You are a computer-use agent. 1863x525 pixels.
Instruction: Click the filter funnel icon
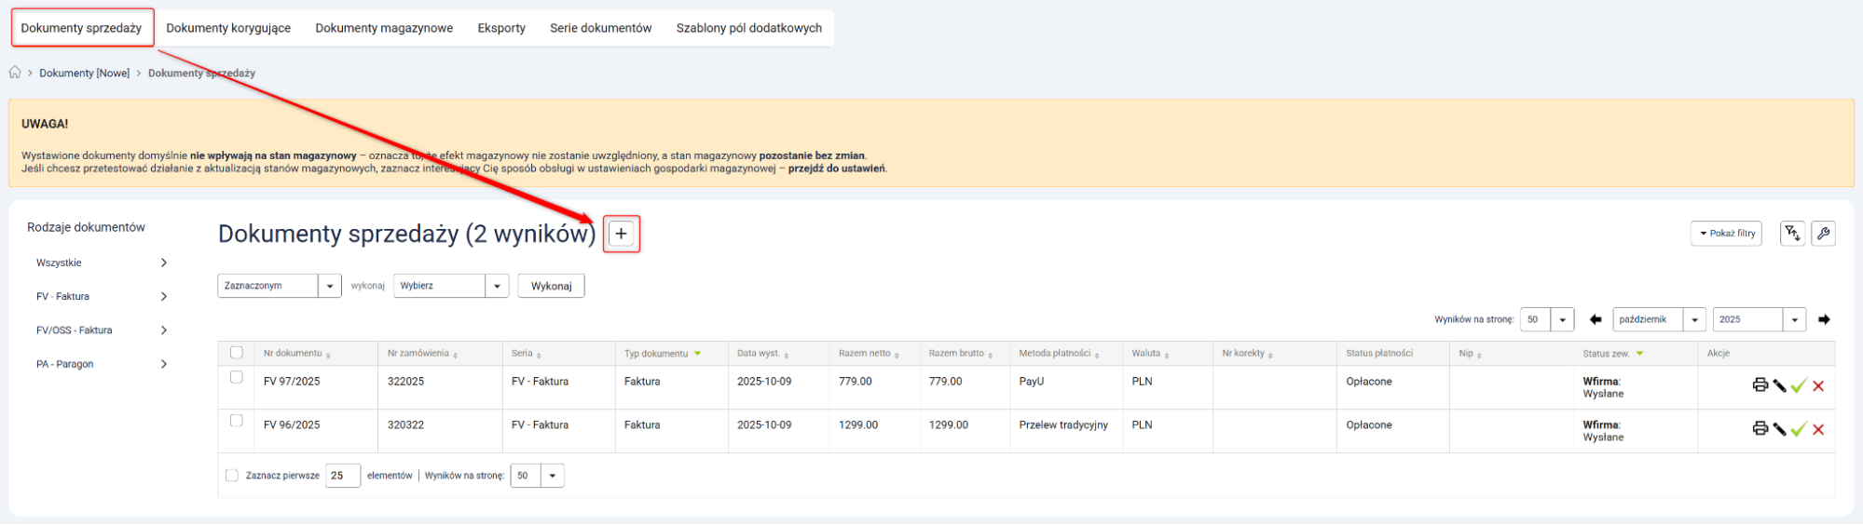(x=1792, y=234)
